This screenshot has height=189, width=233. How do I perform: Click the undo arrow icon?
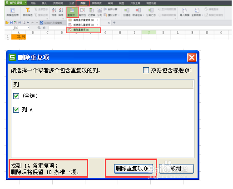click(x=28, y=23)
